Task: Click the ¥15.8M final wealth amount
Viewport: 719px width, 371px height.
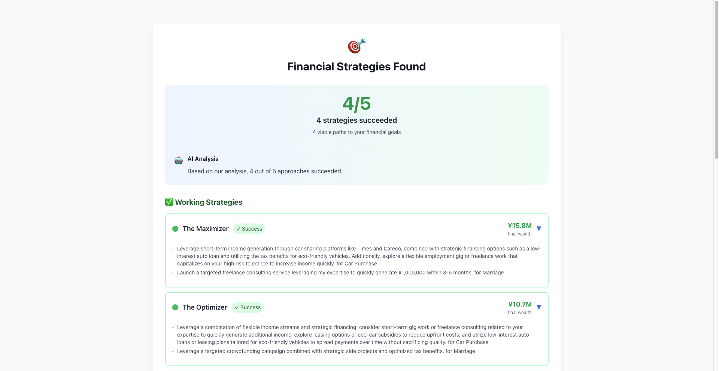Action: (519, 226)
